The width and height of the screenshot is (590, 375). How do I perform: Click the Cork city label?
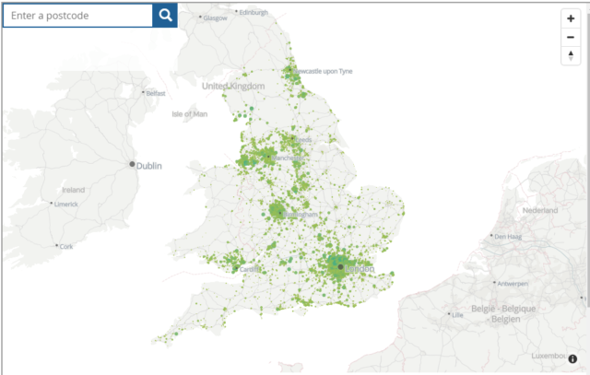tap(67, 246)
